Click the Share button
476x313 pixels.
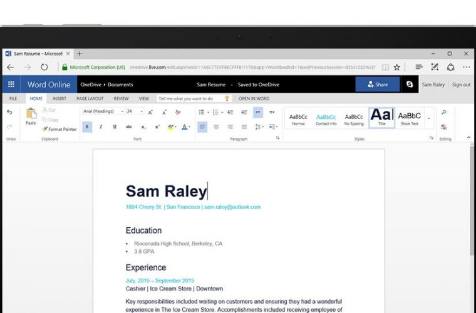pos(378,85)
